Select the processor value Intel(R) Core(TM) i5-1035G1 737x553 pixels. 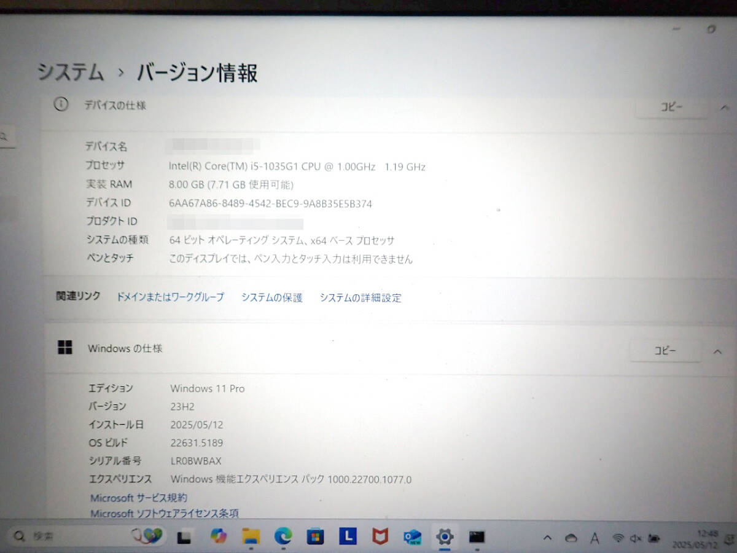(297, 167)
